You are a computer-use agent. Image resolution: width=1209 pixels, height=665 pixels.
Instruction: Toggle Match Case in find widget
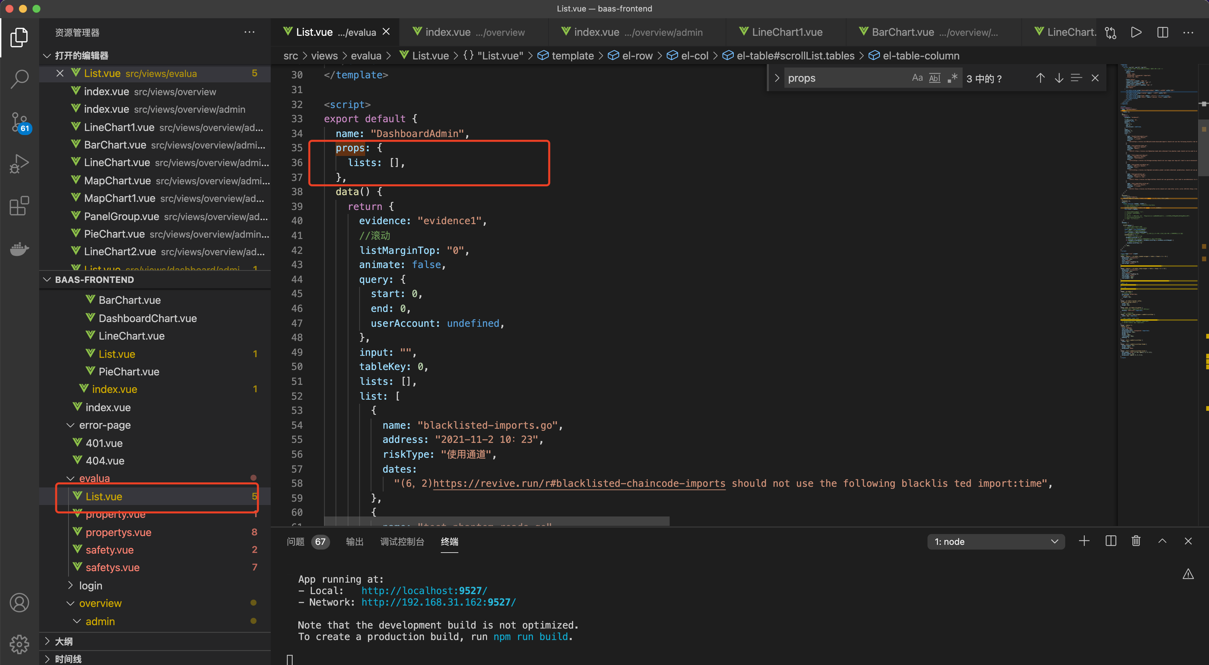(917, 78)
